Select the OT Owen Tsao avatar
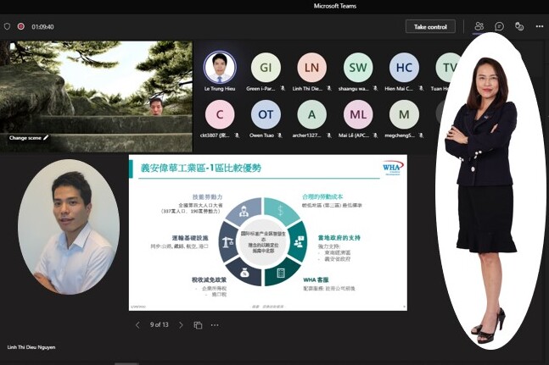The width and height of the screenshot is (549, 365). 266,114
